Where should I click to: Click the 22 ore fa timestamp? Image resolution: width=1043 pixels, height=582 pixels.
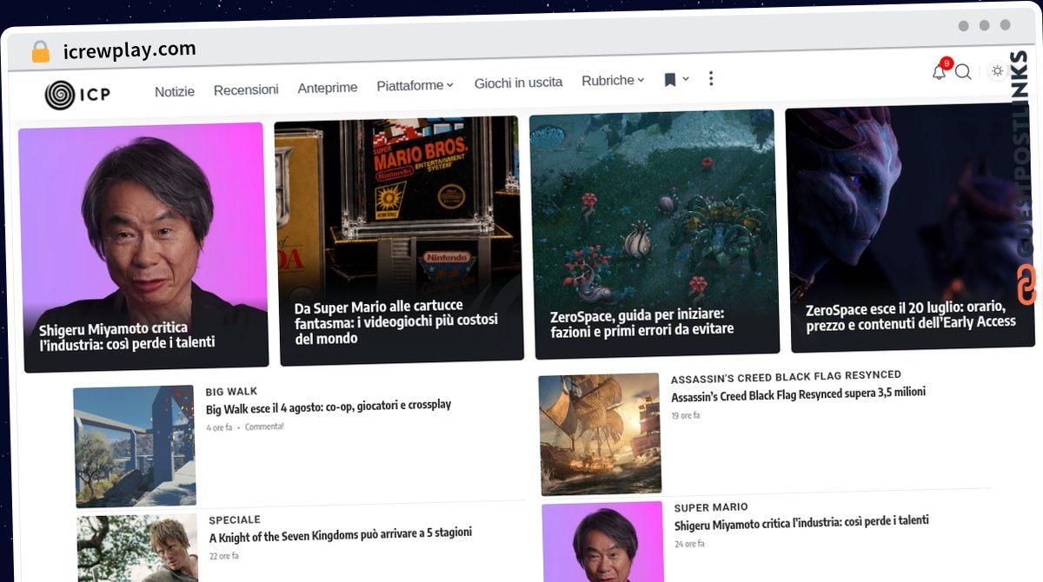click(224, 556)
